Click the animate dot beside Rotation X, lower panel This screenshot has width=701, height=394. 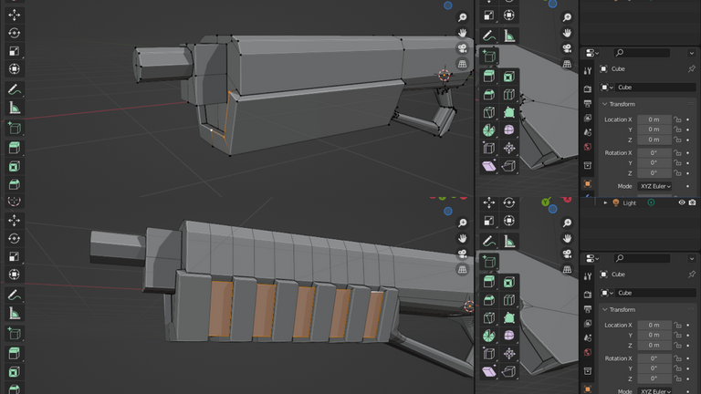pos(688,358)
